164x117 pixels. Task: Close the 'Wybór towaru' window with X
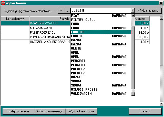click(161, 3)
